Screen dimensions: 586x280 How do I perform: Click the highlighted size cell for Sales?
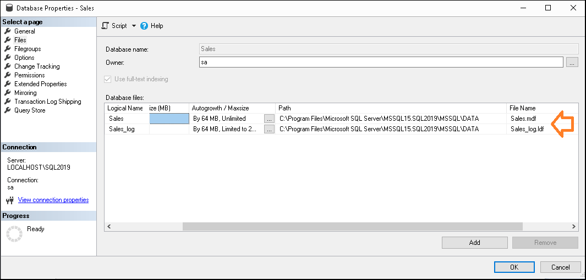point(169,119)
